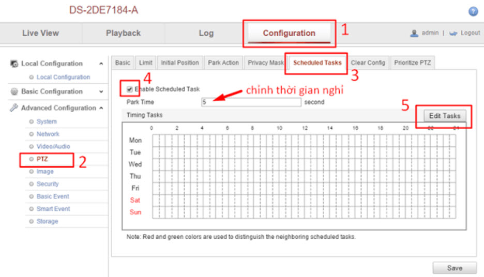This screenshot has height=277, width=484.
Task: Click the Logout icon
Action: coord(453,33)
